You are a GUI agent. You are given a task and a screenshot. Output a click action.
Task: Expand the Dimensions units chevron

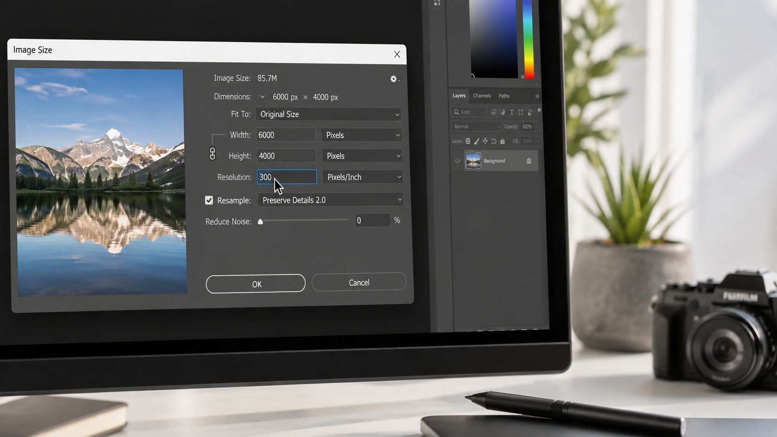tap(263, 97)
